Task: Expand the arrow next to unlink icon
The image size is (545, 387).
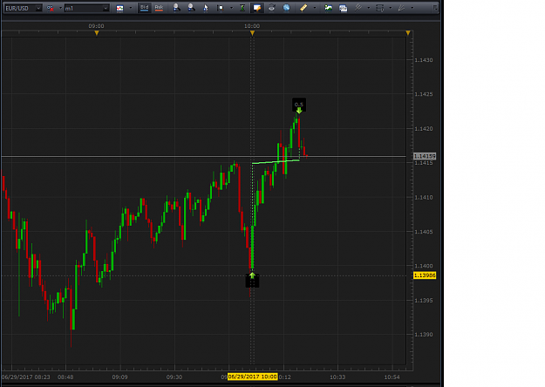Action: [x=60, y=8]
